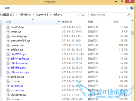Select the file name bthmodem.sys
136x101 pixels.
pyautogui.click(x=20, y=72)
